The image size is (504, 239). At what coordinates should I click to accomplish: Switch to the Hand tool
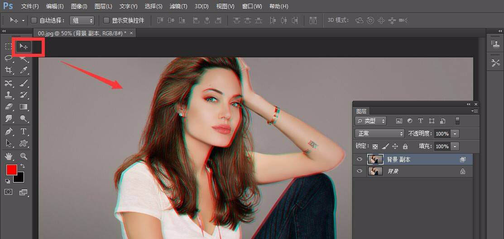9,156
